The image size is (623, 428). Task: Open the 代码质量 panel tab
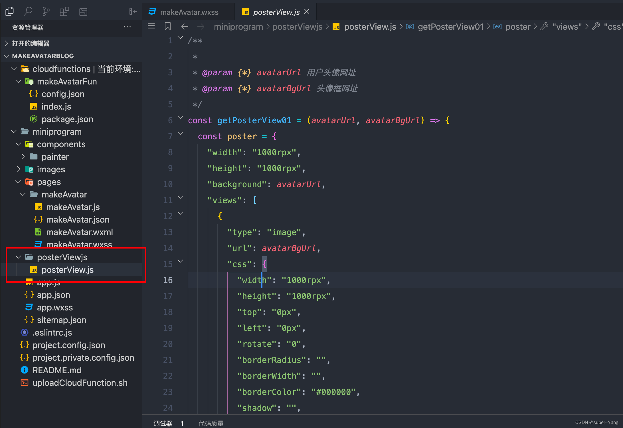pyautogui.click(x=211, y=423)
